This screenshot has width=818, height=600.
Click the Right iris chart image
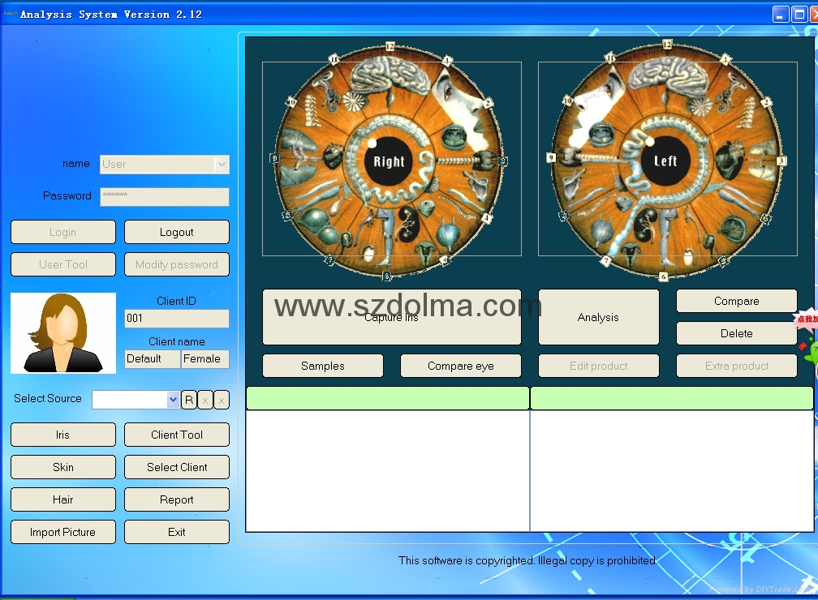[x=388, y=160]
